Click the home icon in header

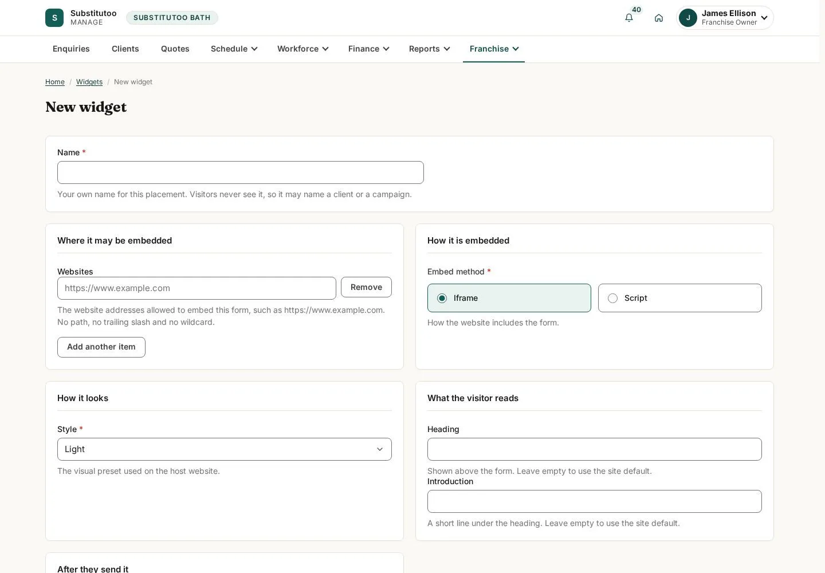659,18
